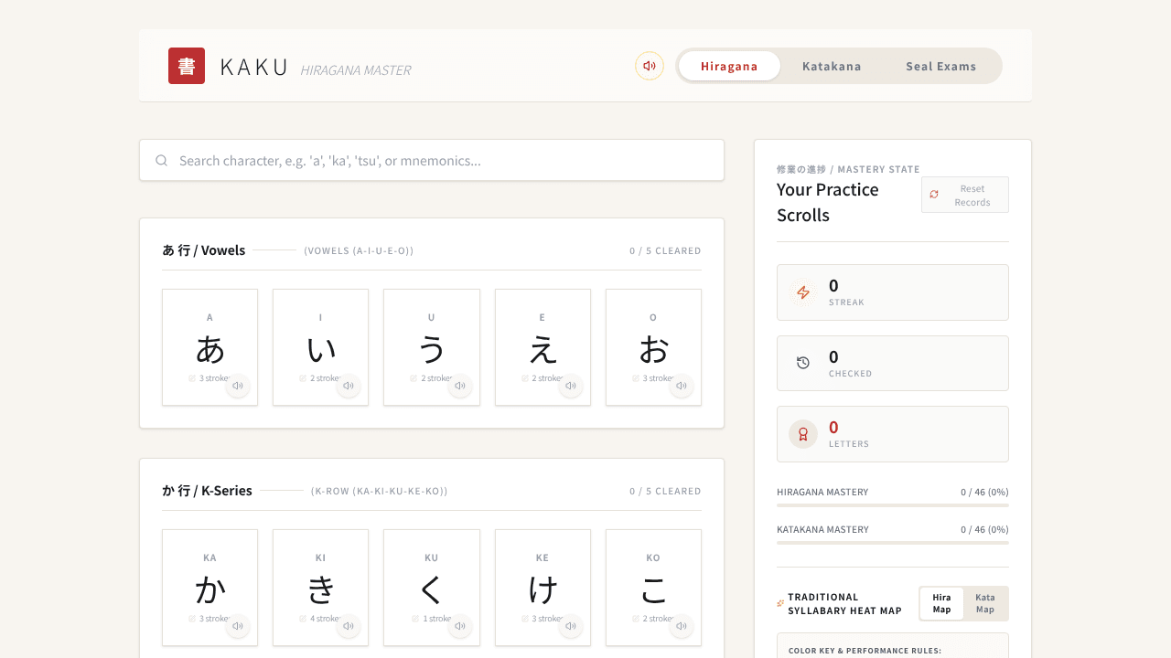Click K-Series '0 / 5 CLEARED' counter

click(665, 491)
